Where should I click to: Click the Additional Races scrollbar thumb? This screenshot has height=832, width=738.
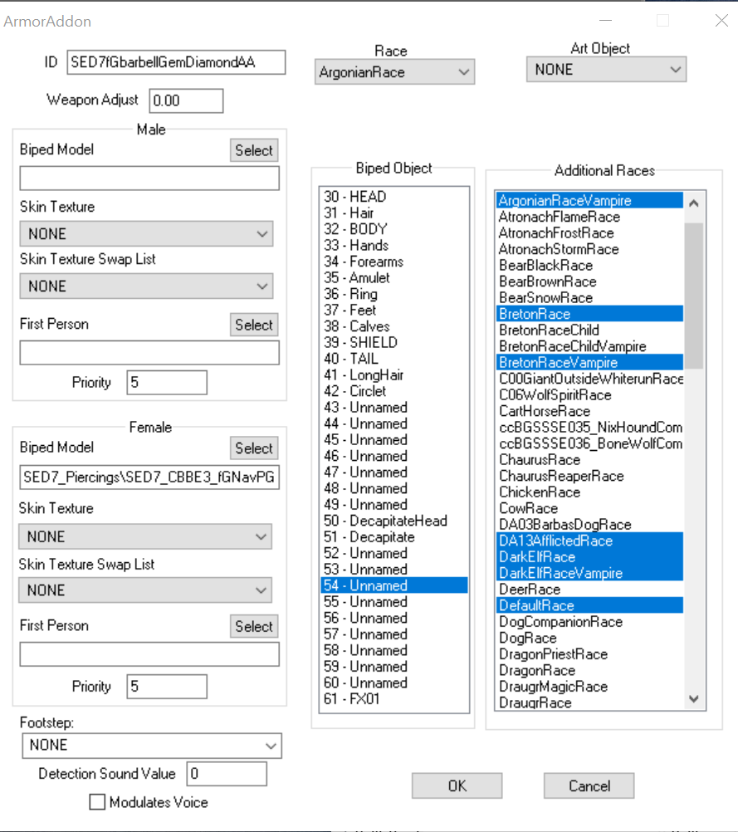(693, 295)
